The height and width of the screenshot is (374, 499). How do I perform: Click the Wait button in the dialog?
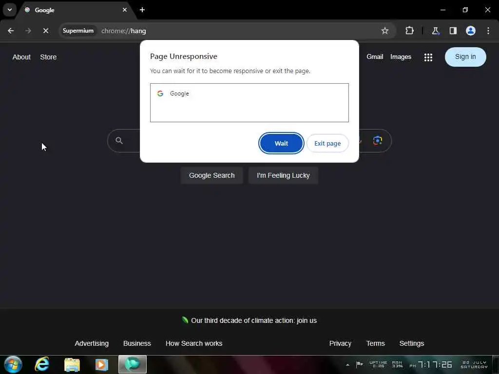tap(281, 144)
